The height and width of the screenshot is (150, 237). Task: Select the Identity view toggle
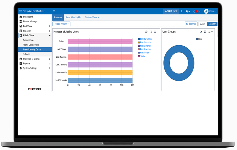tap(212, 24)
